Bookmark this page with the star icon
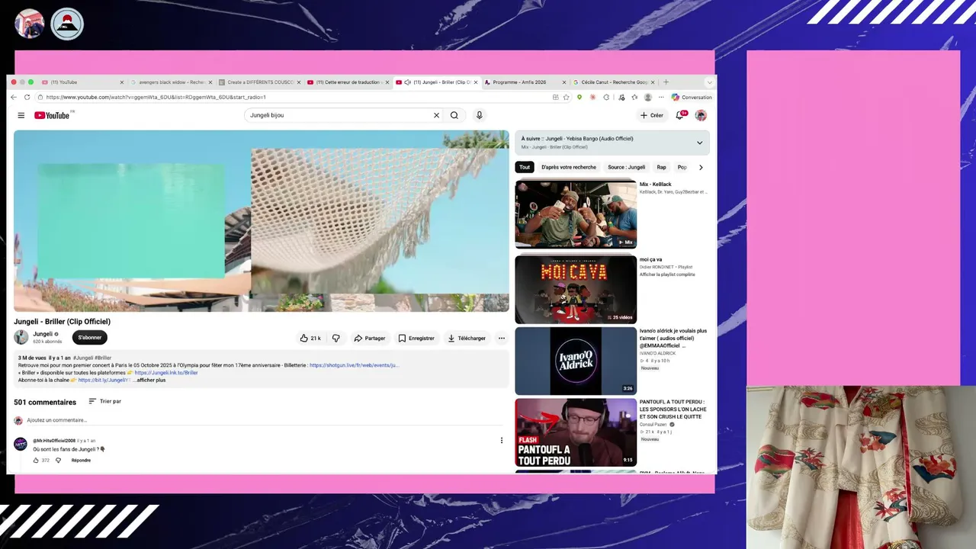Image resolution: width=976 pixels, height=549 pixels. tap(566, 97)
